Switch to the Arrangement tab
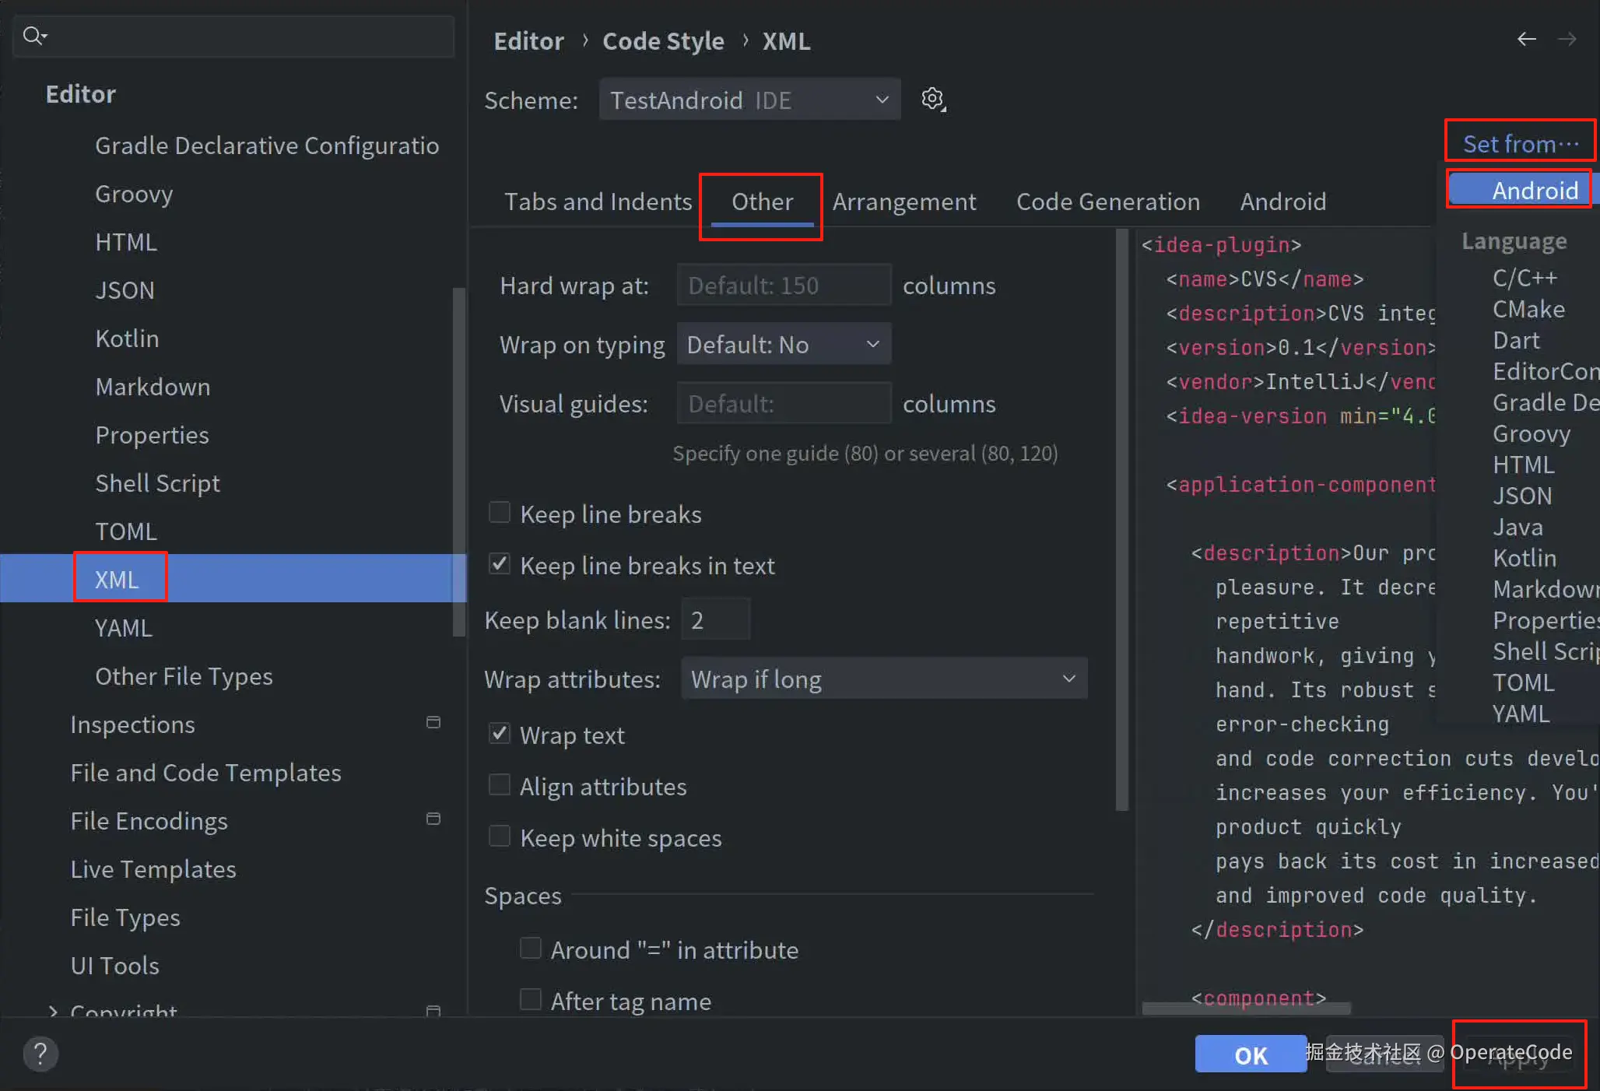 point(904,202)
